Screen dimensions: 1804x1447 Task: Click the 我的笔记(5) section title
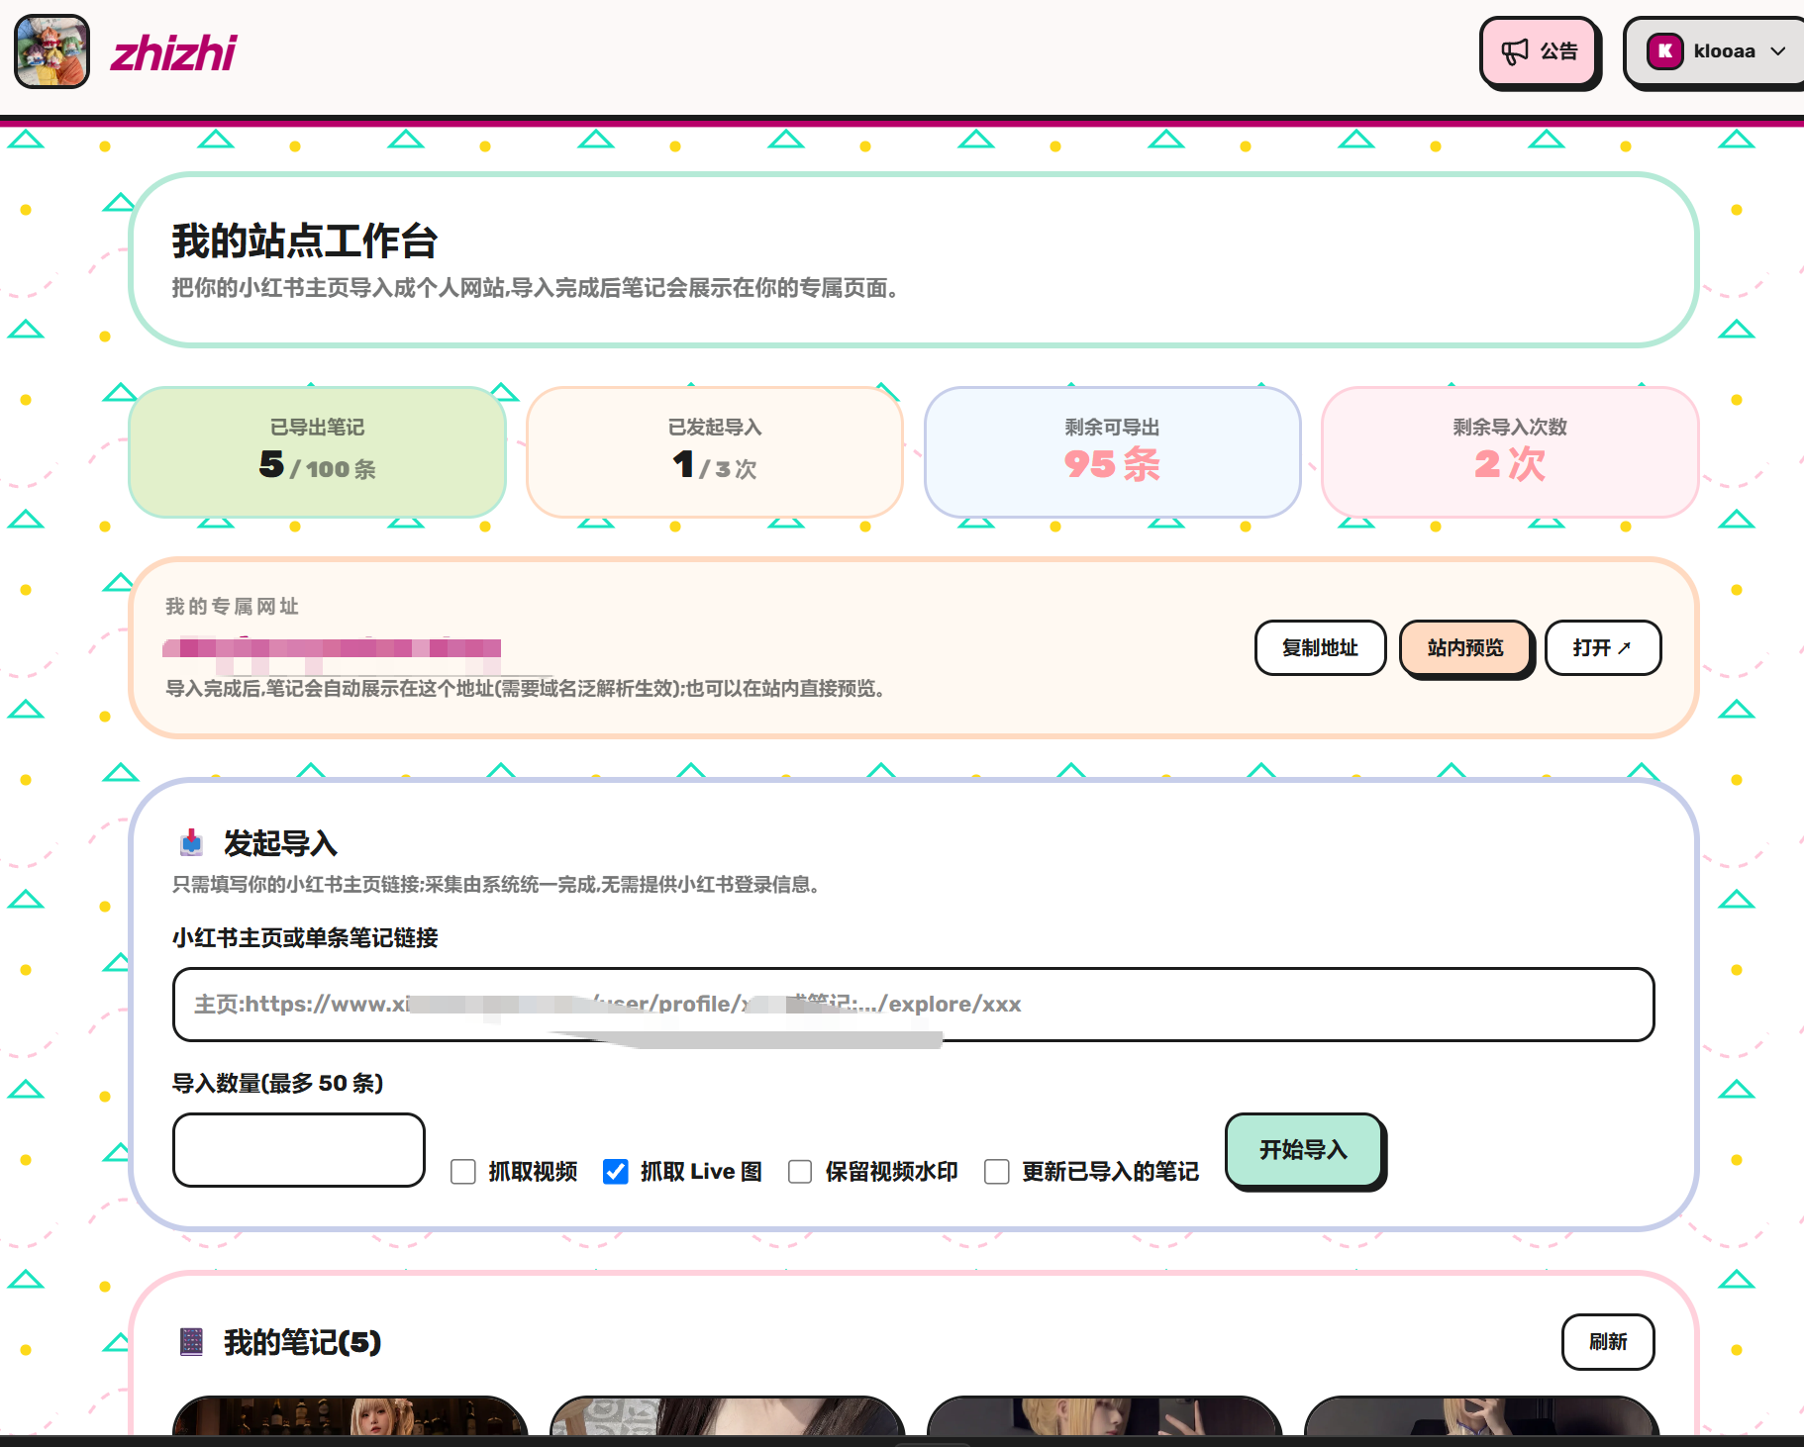[303, 1342]
